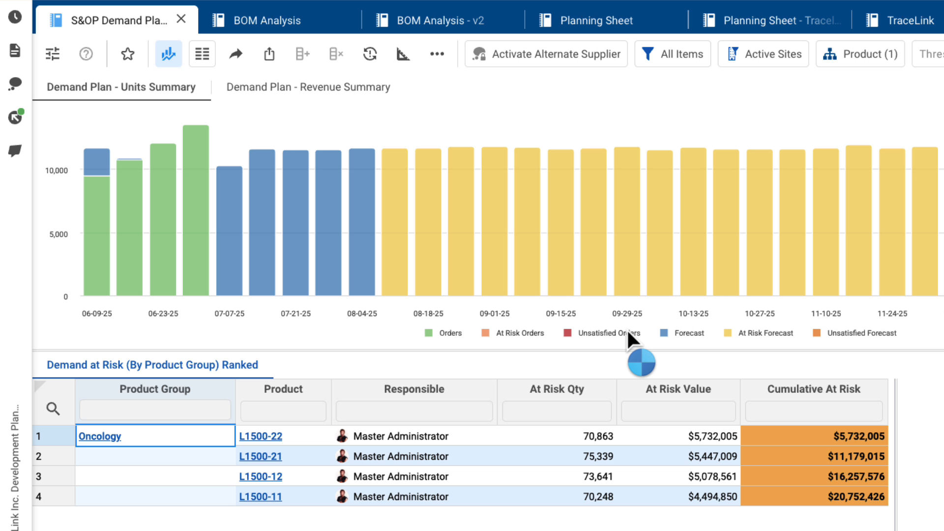
Task: Expand the Product (1) hierarchy dropdown
Action: (x=860, y=54)
